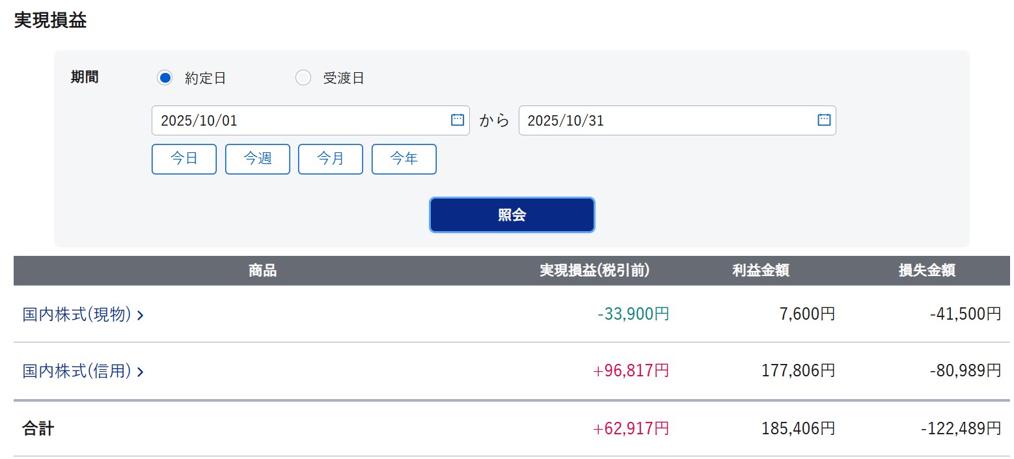Click the 商品 column header
This screenshot has height=459, width=1014.
coord(262,271)
